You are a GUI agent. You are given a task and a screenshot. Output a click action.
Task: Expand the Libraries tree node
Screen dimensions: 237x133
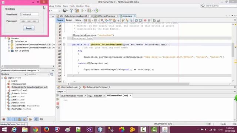pos(6,38)
